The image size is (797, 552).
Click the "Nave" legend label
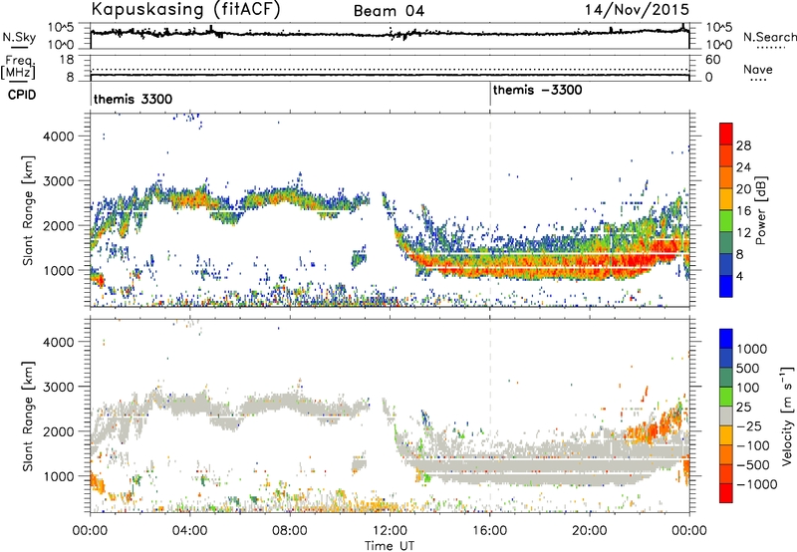[758, 70]
